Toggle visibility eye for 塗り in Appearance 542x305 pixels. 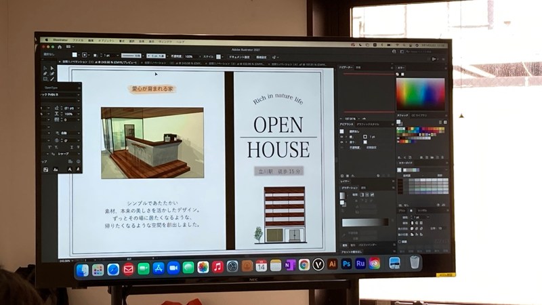[342, 142]
